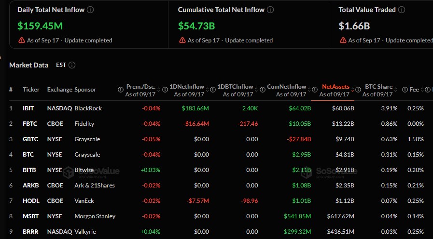Click the CumNetInflow column header label
The height and width of the screenshot is (239, 433).
(x=286, y=87)
